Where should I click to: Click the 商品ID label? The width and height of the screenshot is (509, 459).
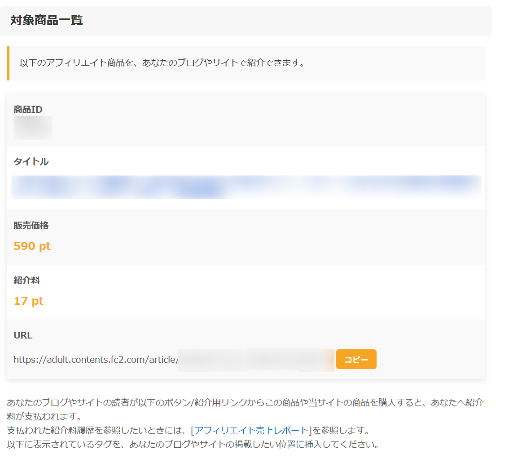coord(28,110)
